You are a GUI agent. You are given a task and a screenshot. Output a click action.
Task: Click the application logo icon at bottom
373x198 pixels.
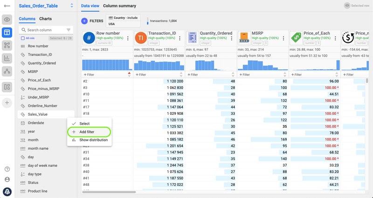[x=7, y=191]
